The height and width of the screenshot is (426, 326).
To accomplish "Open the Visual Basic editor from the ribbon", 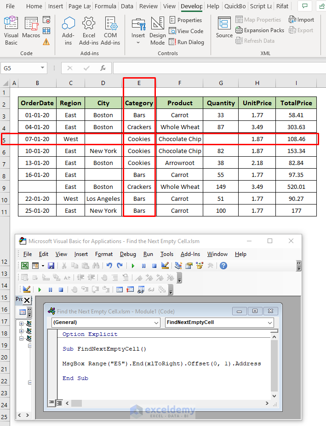I will [11, 31].
